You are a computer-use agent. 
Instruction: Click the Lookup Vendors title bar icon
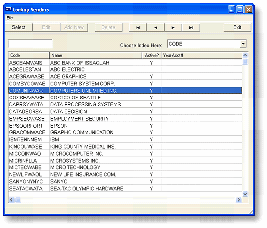8,9
